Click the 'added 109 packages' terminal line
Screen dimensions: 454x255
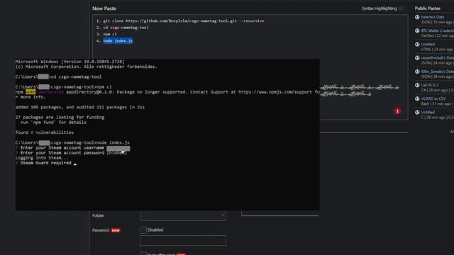coord(80,107)
